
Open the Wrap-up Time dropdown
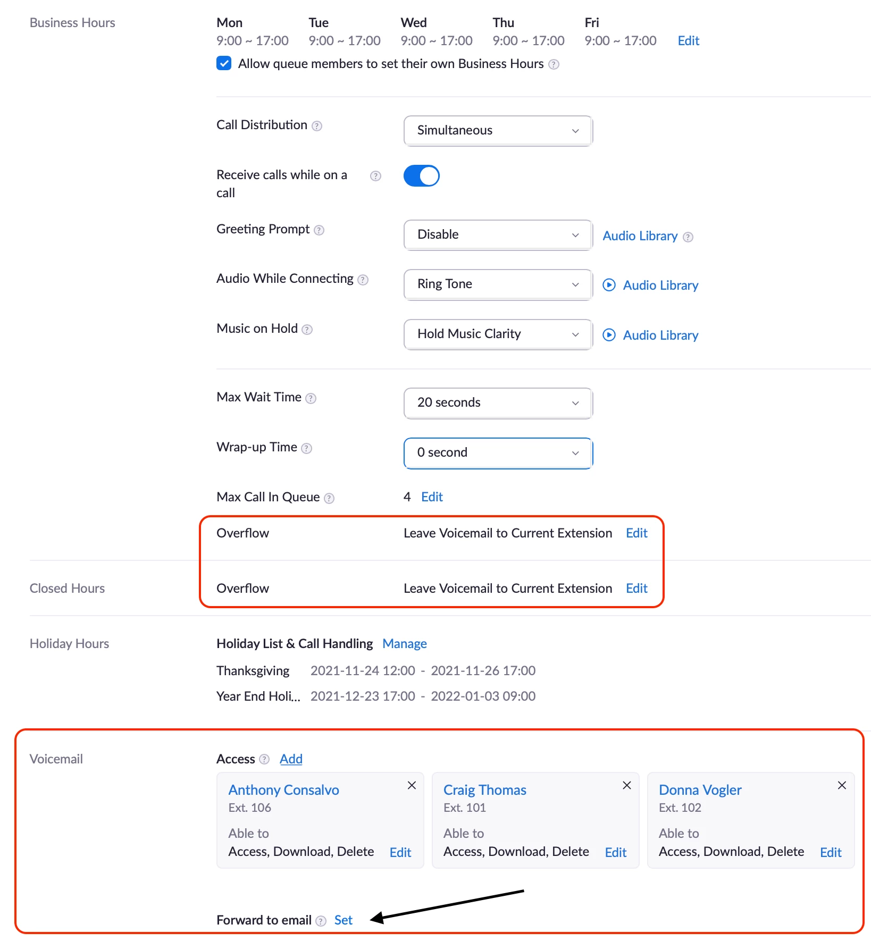[x=498, y=453]
